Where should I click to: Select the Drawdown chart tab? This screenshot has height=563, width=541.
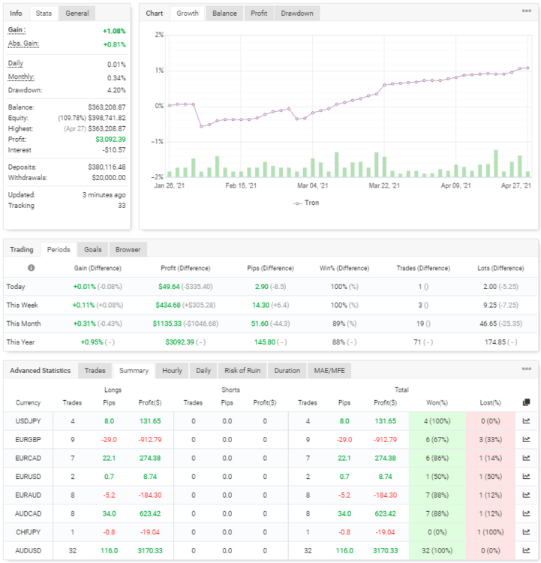(297, 14)
